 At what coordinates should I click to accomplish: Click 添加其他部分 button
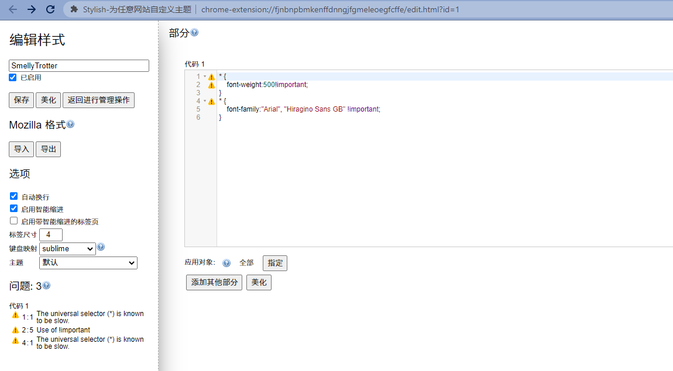coord(214,283)
